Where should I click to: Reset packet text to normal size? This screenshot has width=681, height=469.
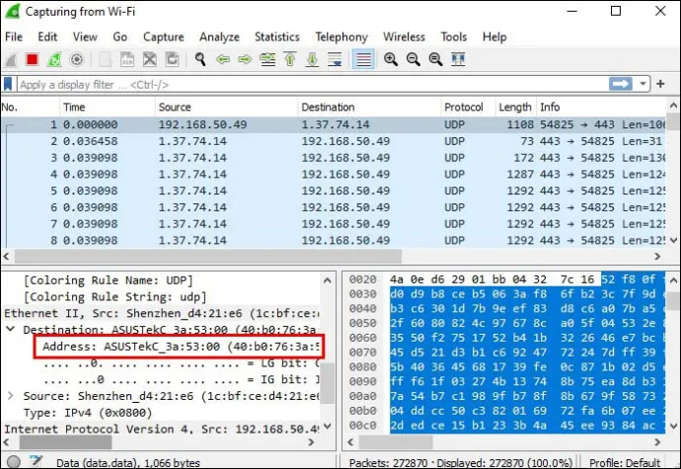tap(435, 59)
